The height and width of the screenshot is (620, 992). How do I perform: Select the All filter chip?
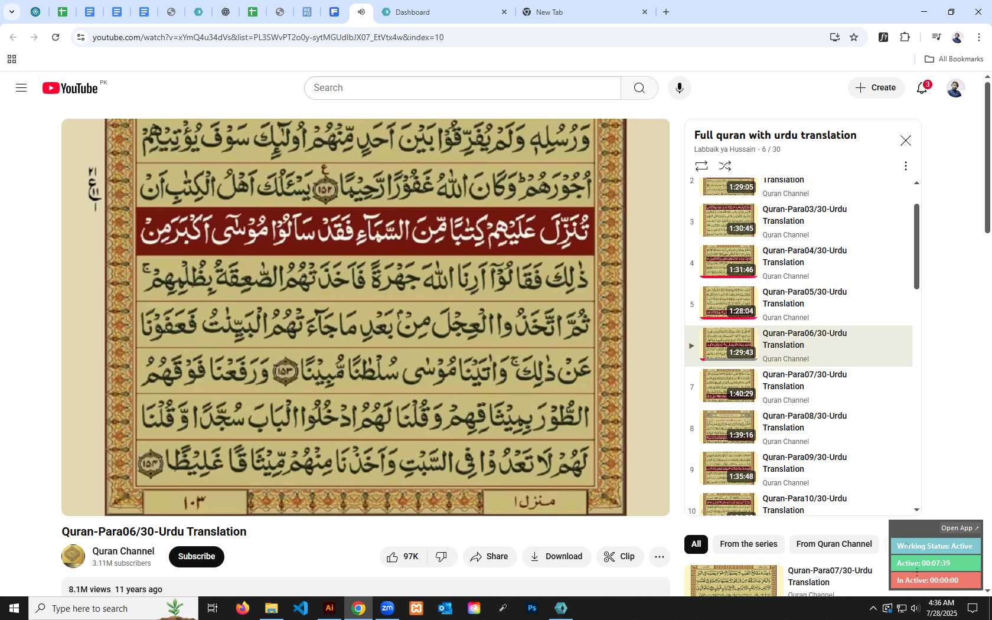tap(696, 544)
